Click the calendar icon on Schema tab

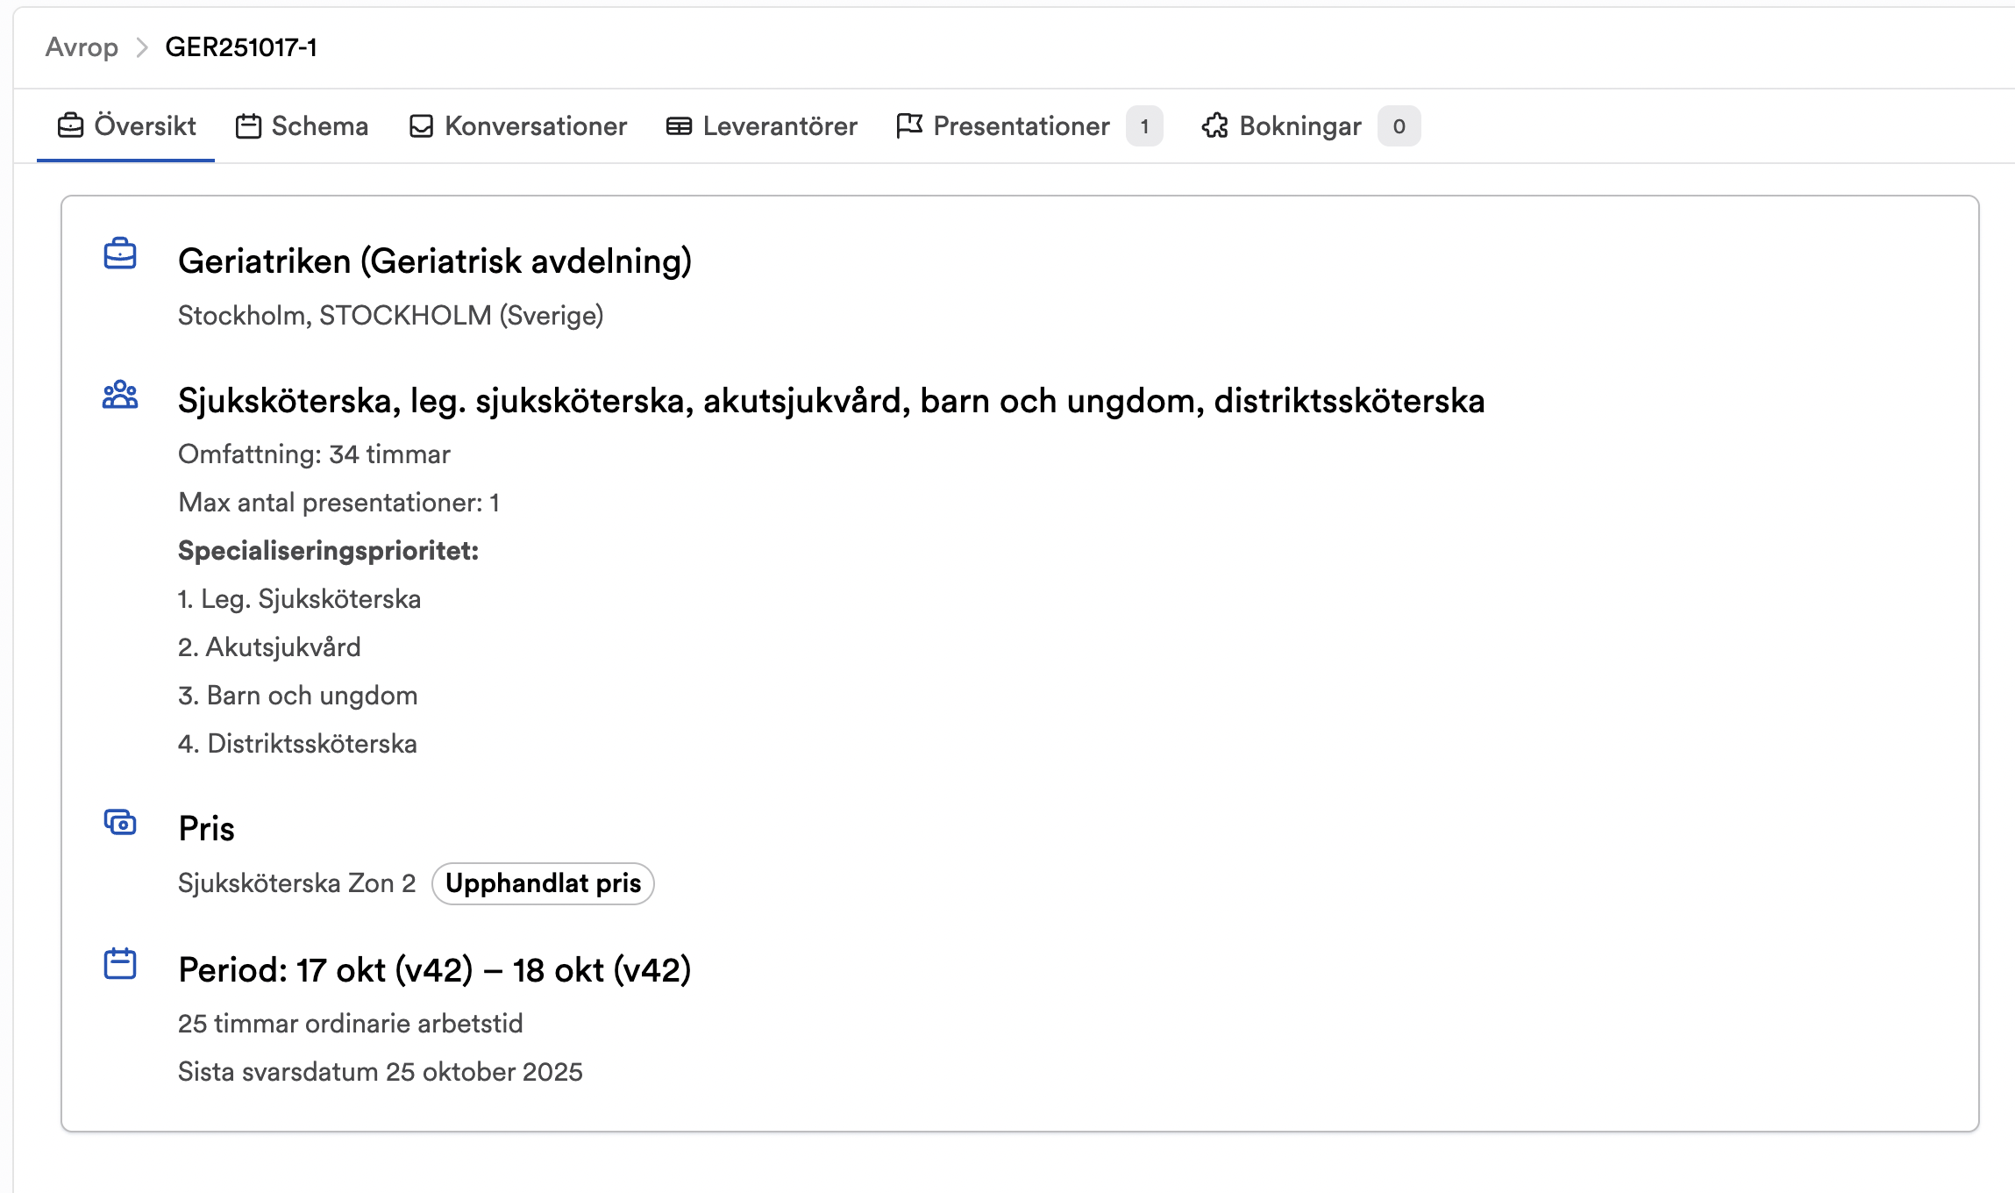[248, 126]
